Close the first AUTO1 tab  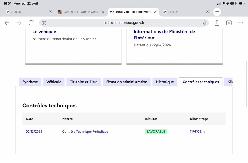51,12
